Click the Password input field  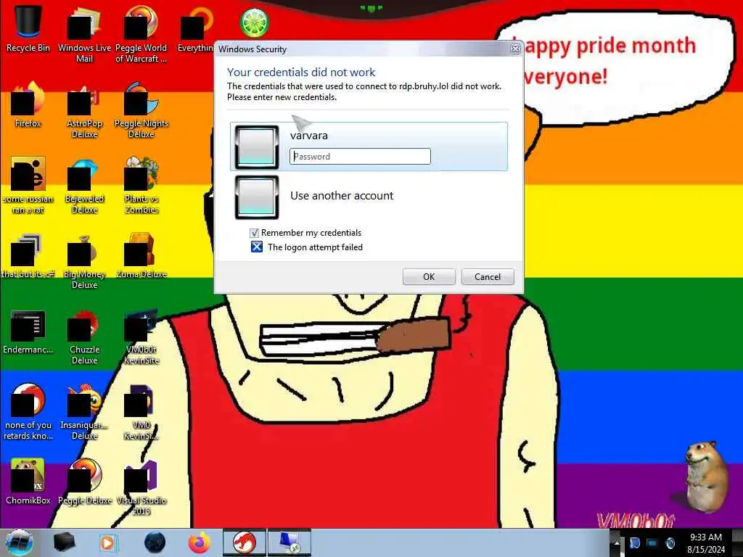360,157
